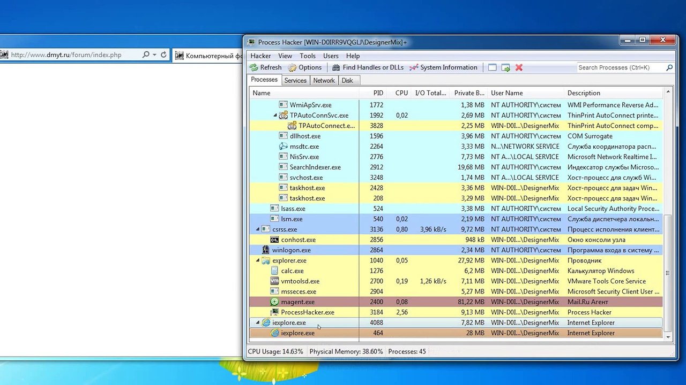Click the msseces.exe process icon

(275, 291)
